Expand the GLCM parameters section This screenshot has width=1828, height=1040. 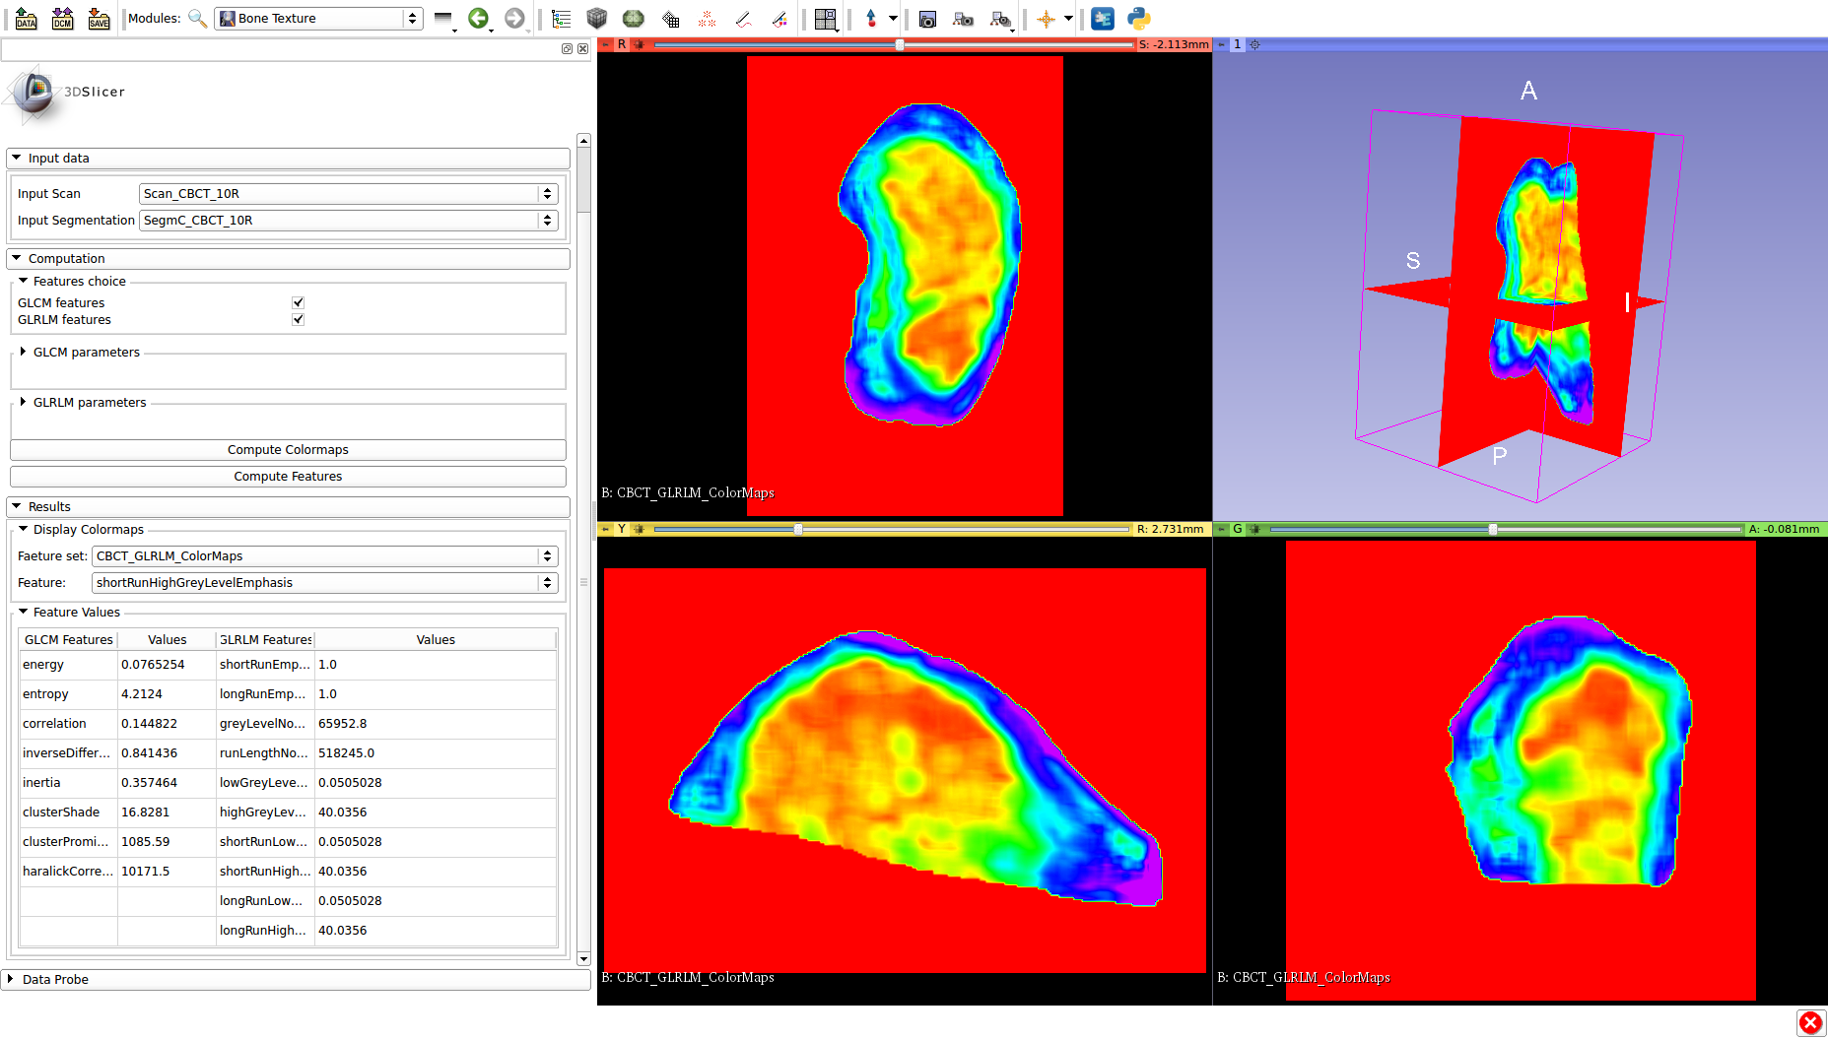[24, 352]
